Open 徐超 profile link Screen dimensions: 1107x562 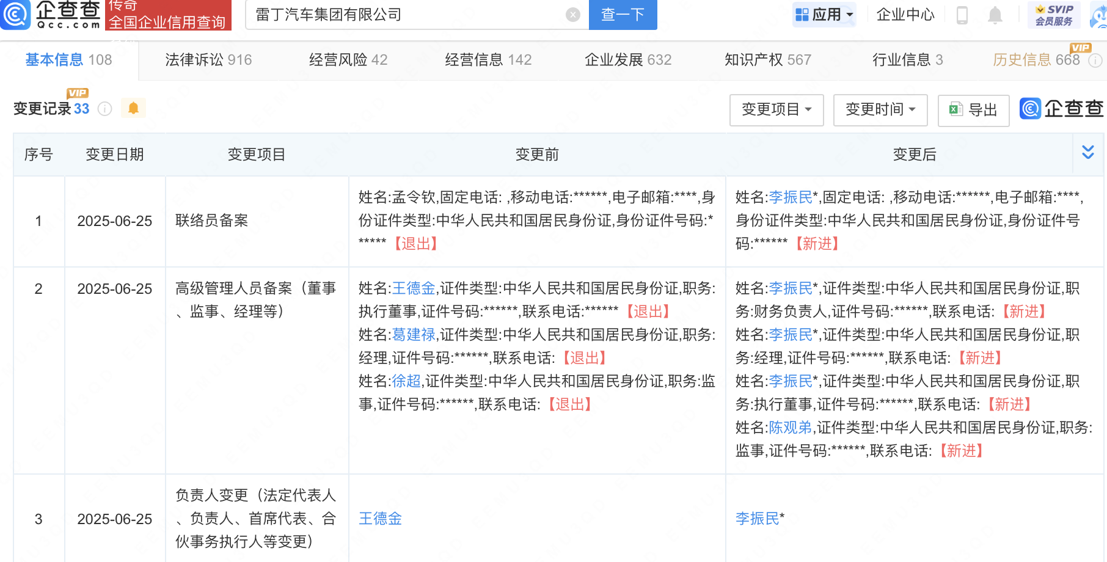click(x=406, y=381)
